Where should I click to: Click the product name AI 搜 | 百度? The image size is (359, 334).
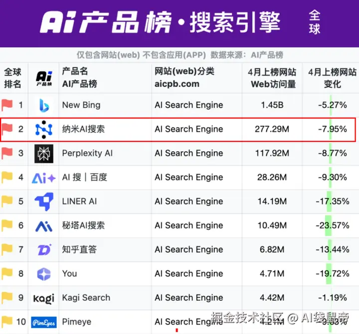85,177
